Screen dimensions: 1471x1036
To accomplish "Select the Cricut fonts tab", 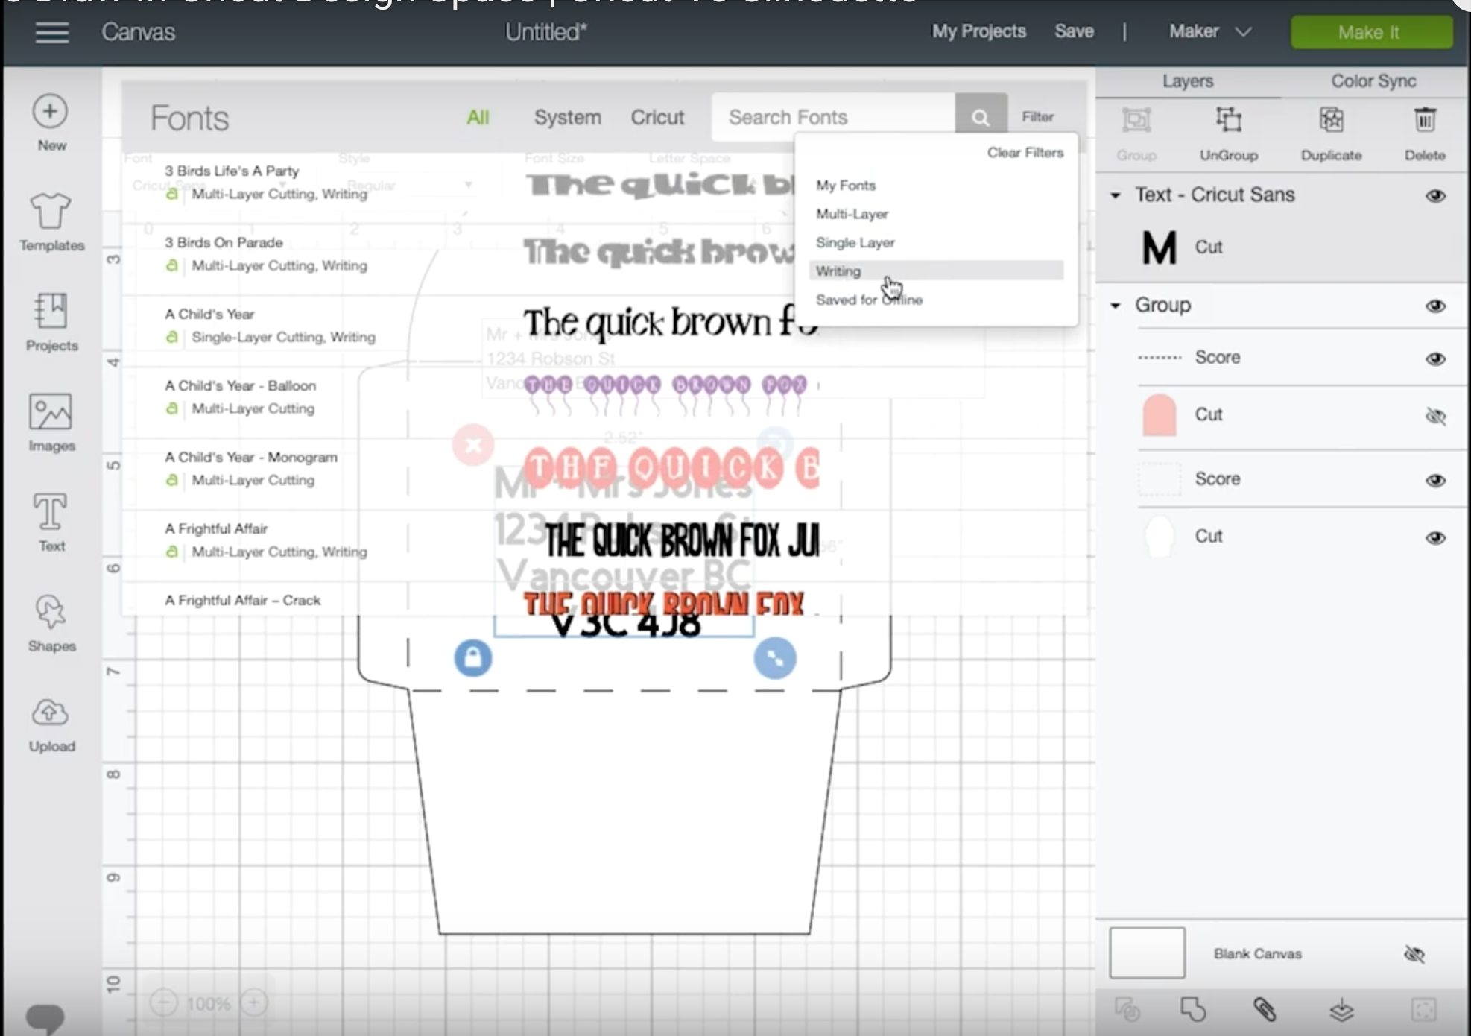I will pos(657,117).
